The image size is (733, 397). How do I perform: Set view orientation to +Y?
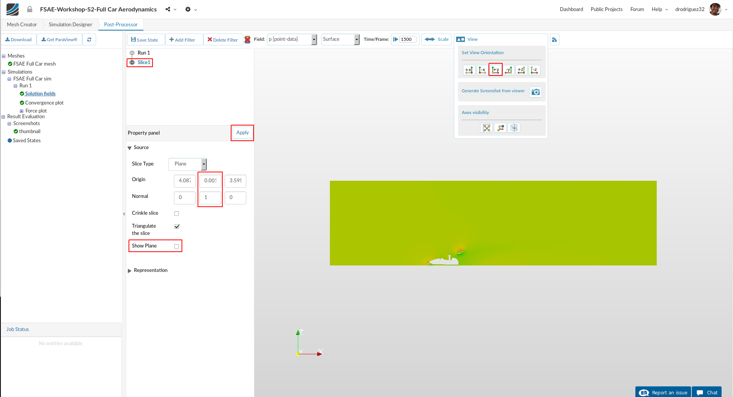pyautogui.click(x=495, y=70)
